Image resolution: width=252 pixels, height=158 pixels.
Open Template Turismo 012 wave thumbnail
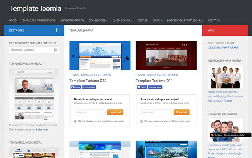coord(100,55)
